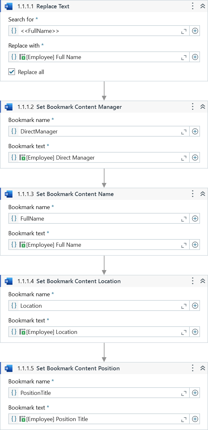Collapse the Replace Text activity
This screenshot has height=430, width=208.
coord(203,6)
